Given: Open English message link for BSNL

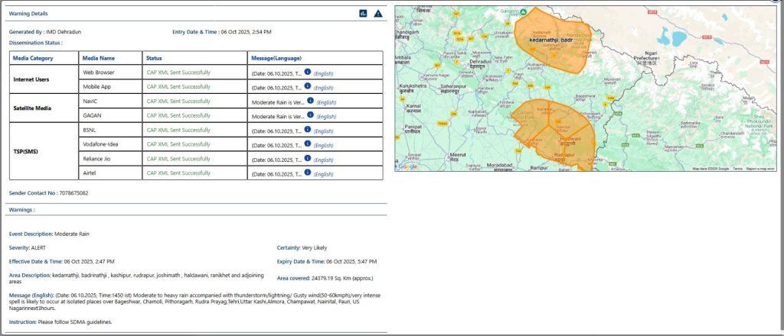Looking at the screenshot, I should click(x=323, y=131).
